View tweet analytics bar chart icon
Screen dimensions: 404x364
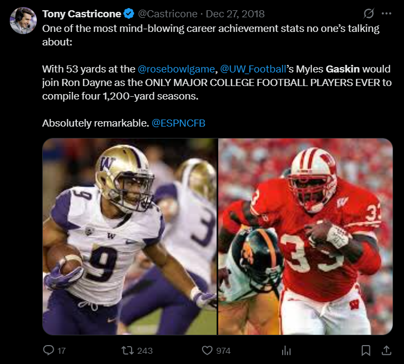pos(286,350)
